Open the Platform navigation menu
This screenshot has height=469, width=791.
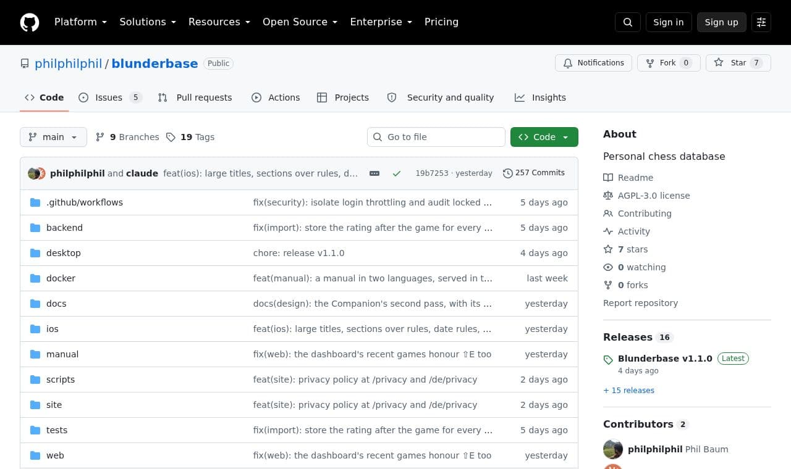(80, 22)
